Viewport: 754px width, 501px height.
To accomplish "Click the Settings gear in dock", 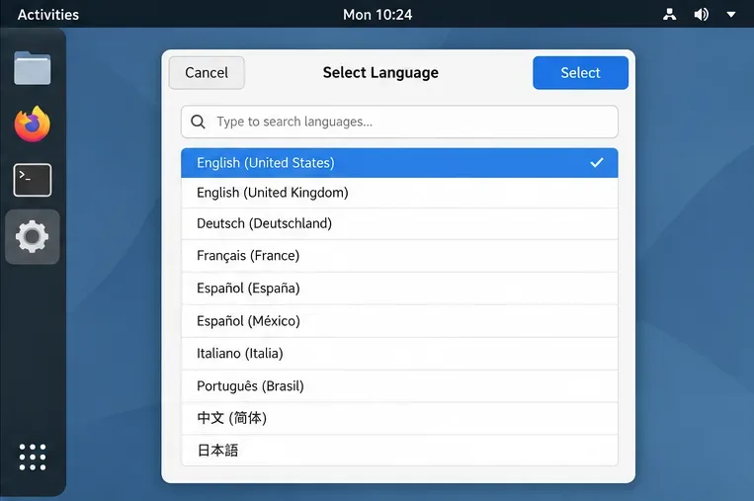I will (x=33, y=236).
